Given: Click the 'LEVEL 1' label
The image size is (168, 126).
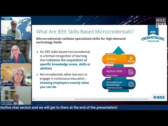Looking at the screenshot, I should click(x=110, y=79).
